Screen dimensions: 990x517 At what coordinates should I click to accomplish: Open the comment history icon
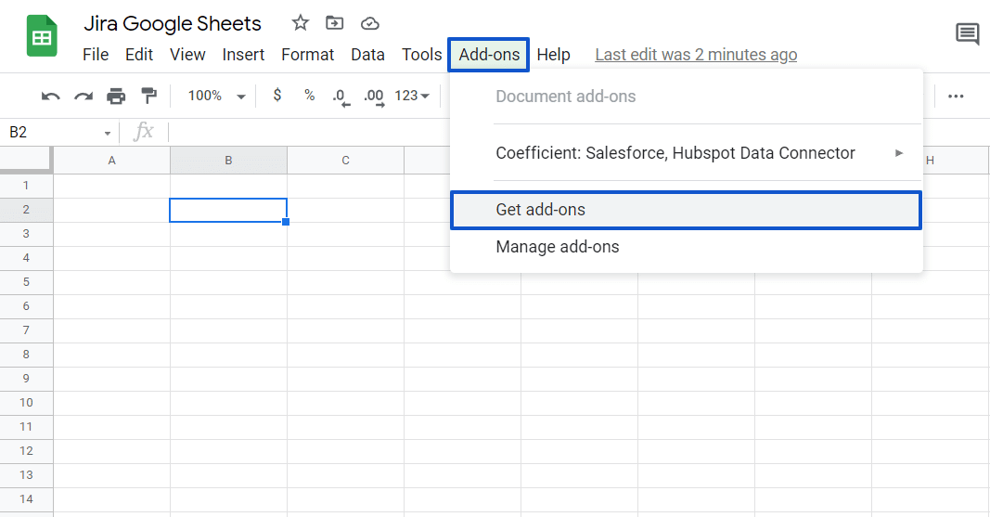967,33
